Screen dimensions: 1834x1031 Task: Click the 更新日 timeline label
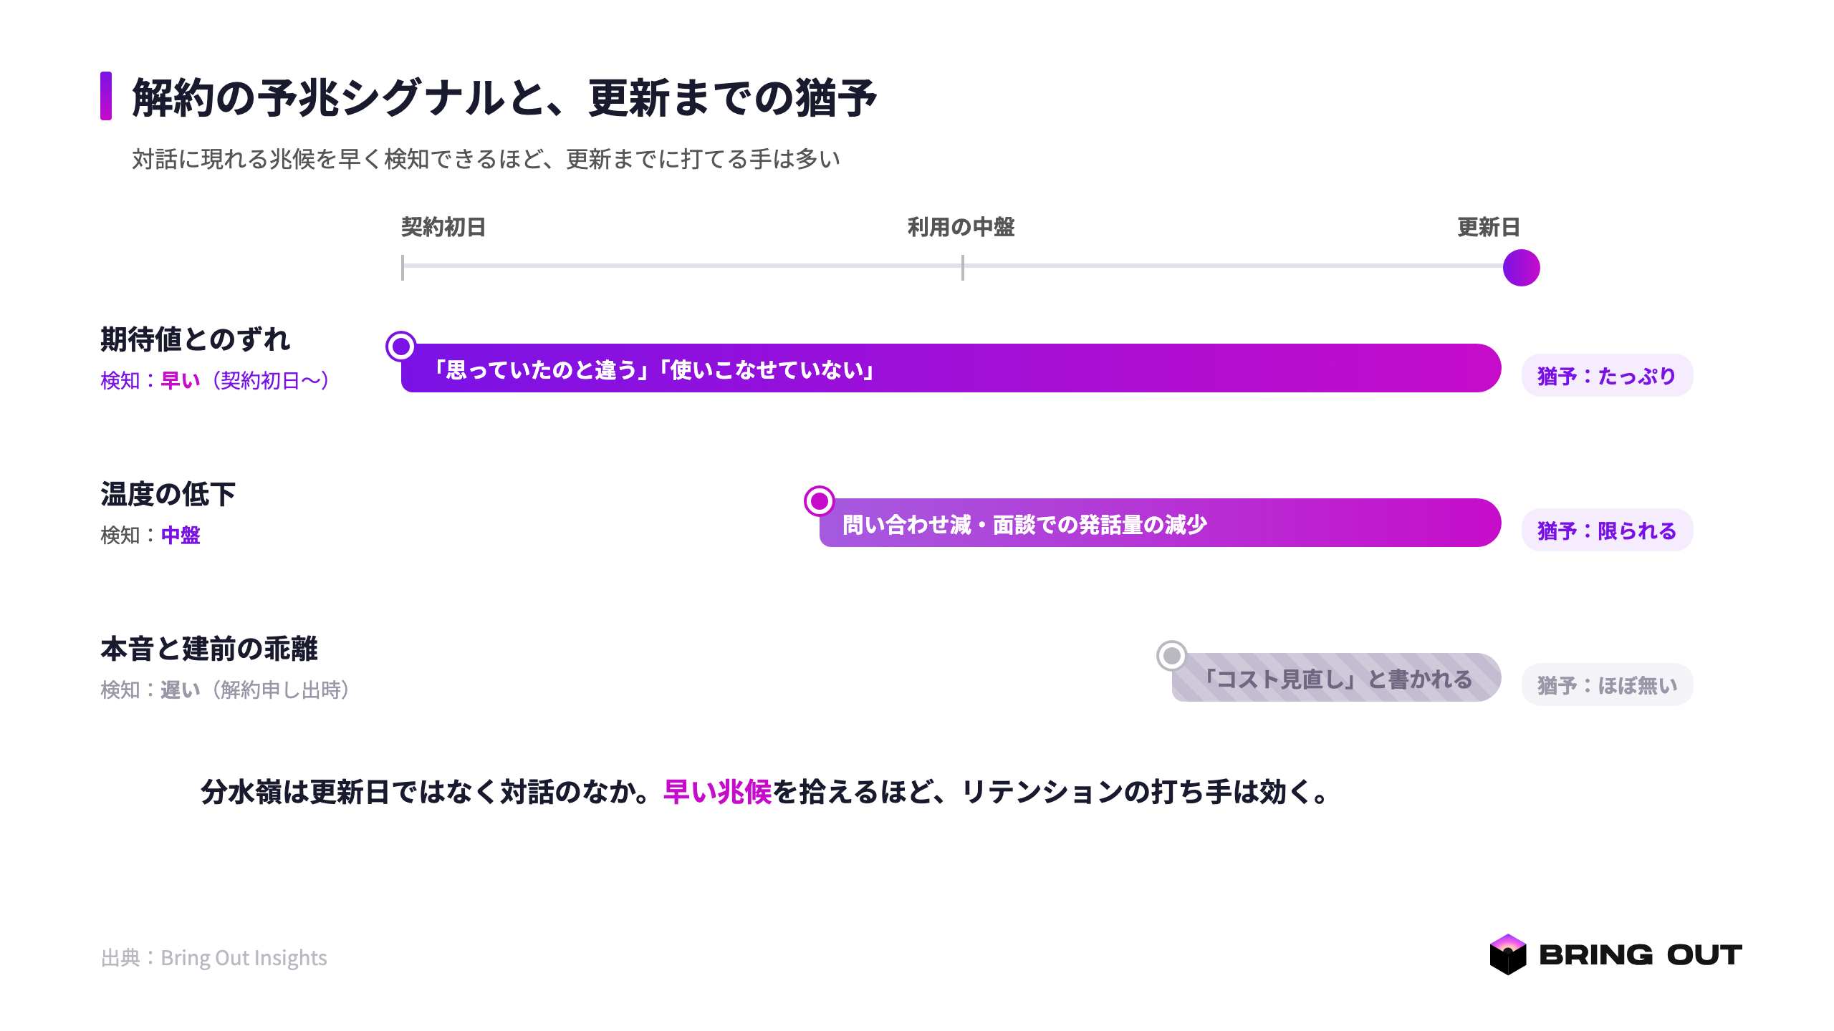tap(1489, 227)
